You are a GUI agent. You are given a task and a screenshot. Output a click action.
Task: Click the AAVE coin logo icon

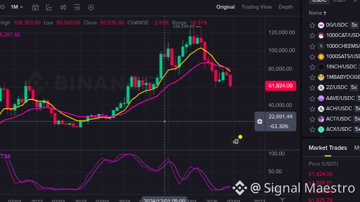(x=321, y=98)
